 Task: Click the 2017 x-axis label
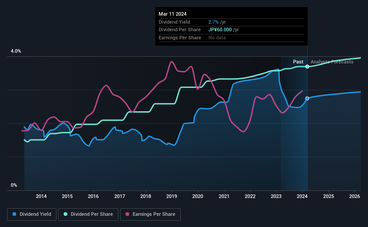[x=120, y=196]
